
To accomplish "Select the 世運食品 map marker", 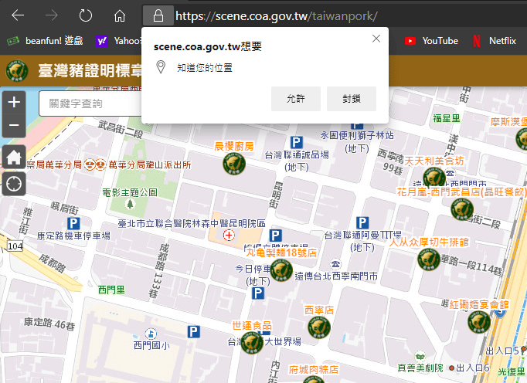I will [x=252, y=342].
